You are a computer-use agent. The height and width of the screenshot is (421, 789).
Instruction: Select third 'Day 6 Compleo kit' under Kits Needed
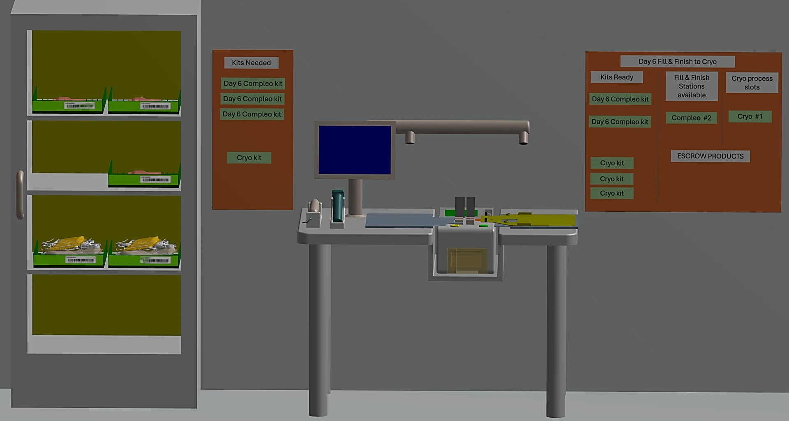252,114
